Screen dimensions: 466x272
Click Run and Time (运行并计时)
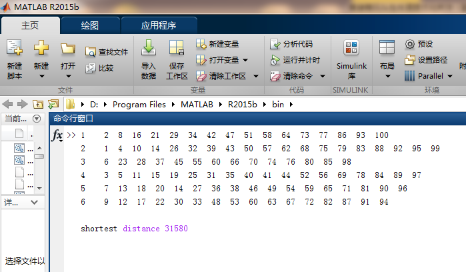click(295, 60)
